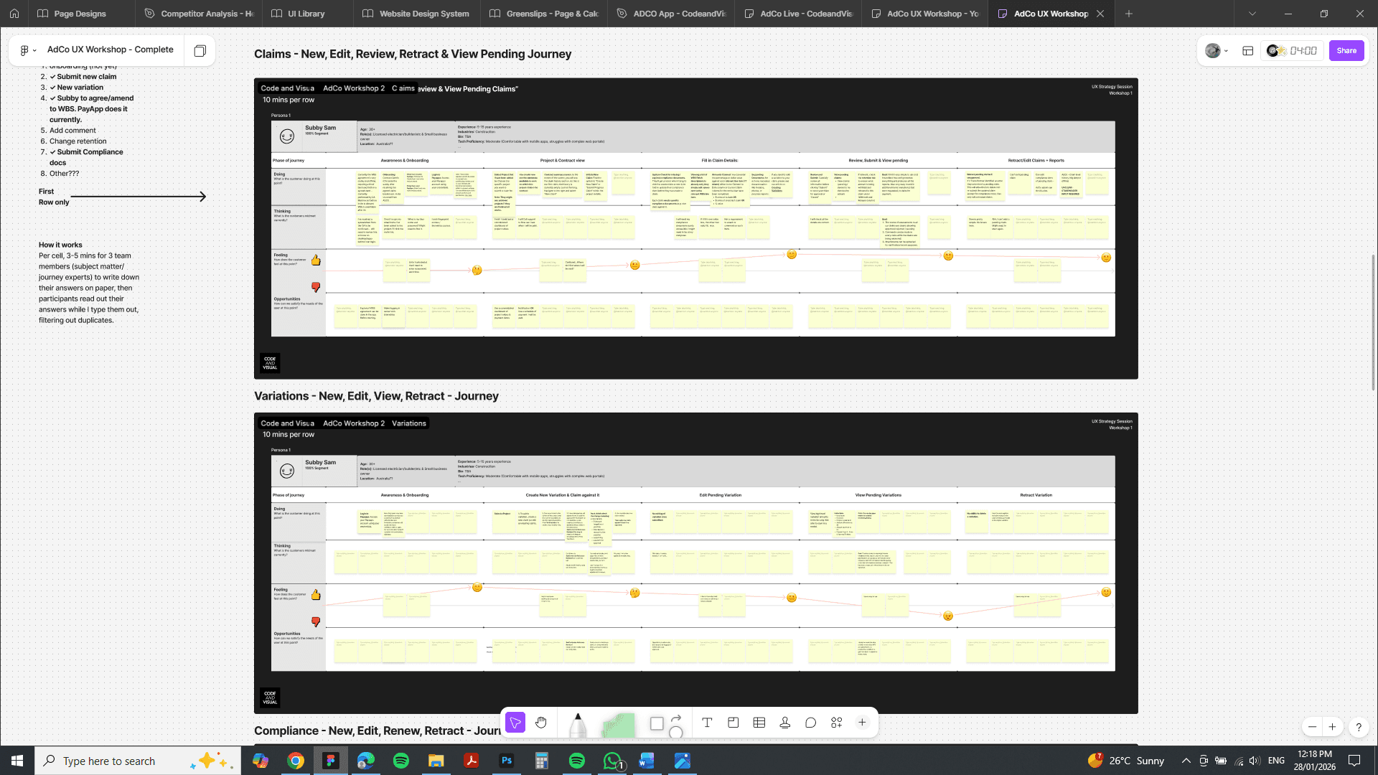
Task: Click the canvas vertical scrollbar
Action: click(x=1373, y=322)
